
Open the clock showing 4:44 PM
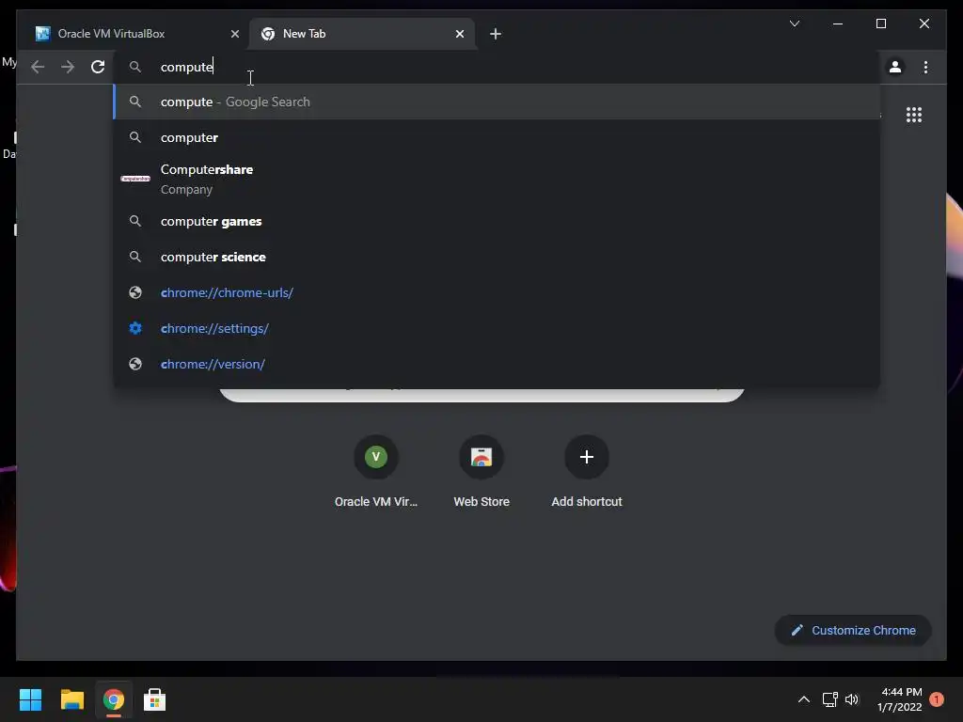pyautogui.click(x=900, y=699)
